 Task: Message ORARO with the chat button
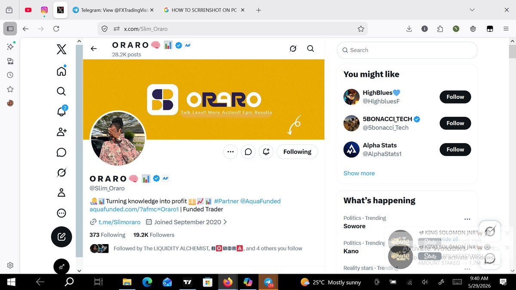pos(249,152)
